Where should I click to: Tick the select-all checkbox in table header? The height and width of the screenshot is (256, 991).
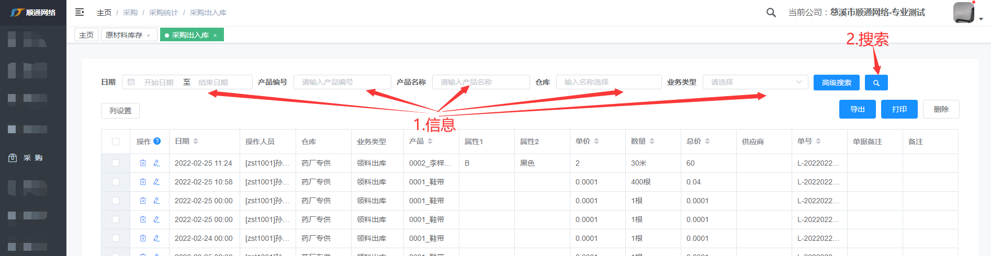(x=116, y=142)
